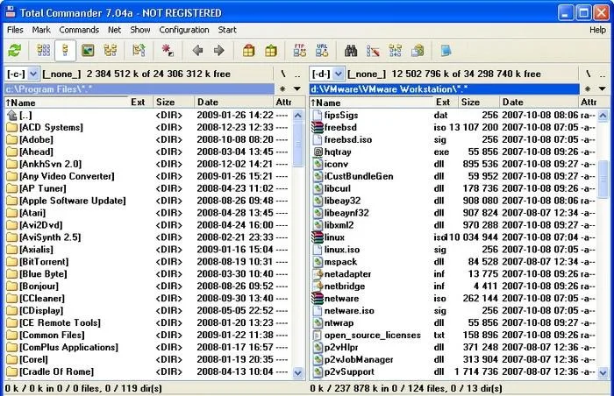Select open_source_licenses txt file icon
This screenshot has width=614, height=396.
point(318,335)
